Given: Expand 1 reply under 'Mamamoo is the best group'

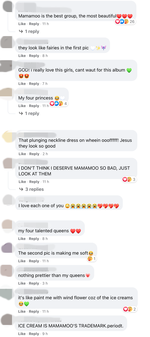Looking at the screenshot, I should [x=29, y=31].
